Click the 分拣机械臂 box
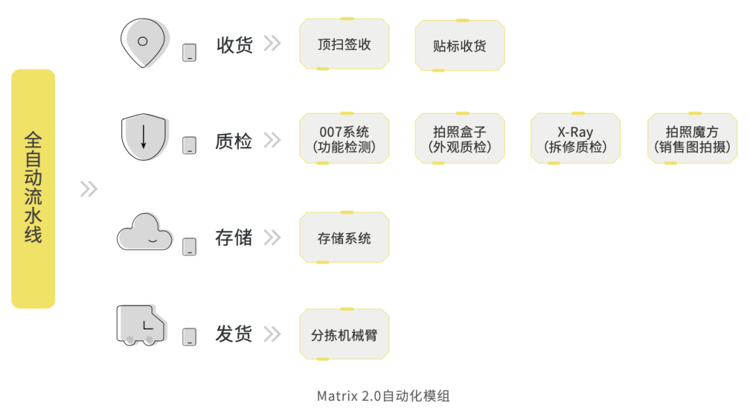Screen dimensions: 750x417 (x=344, y=334)
